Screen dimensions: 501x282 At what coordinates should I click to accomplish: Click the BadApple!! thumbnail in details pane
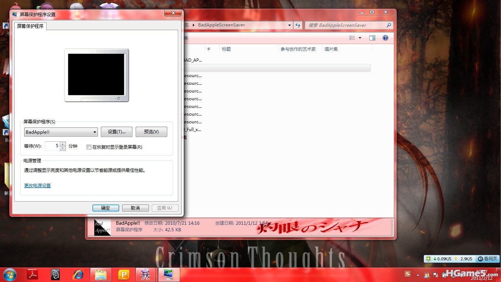[x=102, y=227]
